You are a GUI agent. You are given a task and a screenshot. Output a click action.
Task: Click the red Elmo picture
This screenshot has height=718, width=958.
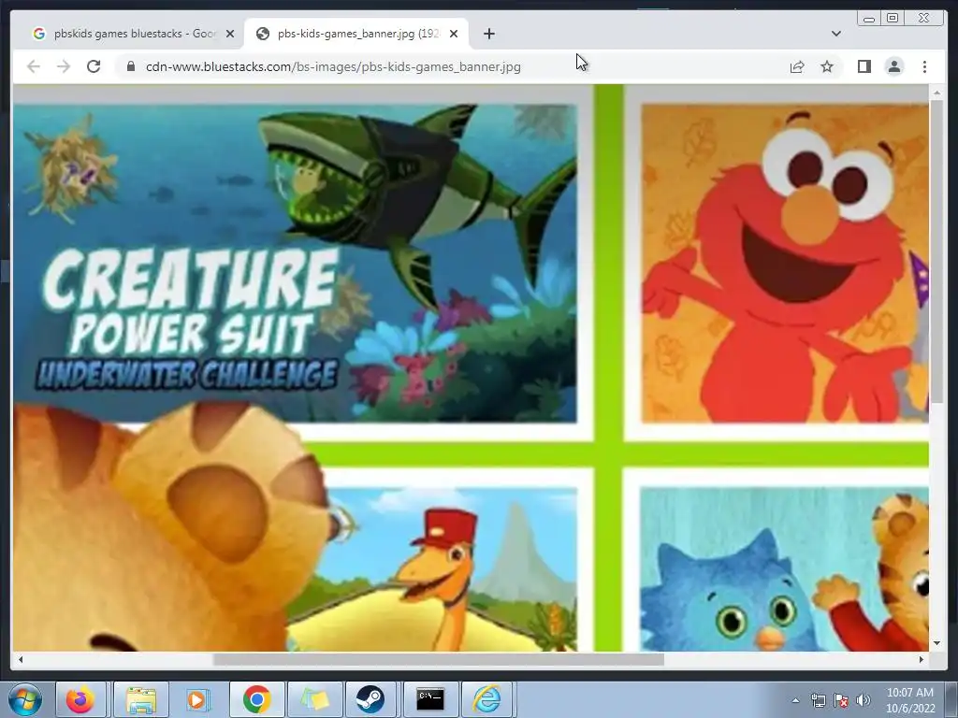point(785,263)
